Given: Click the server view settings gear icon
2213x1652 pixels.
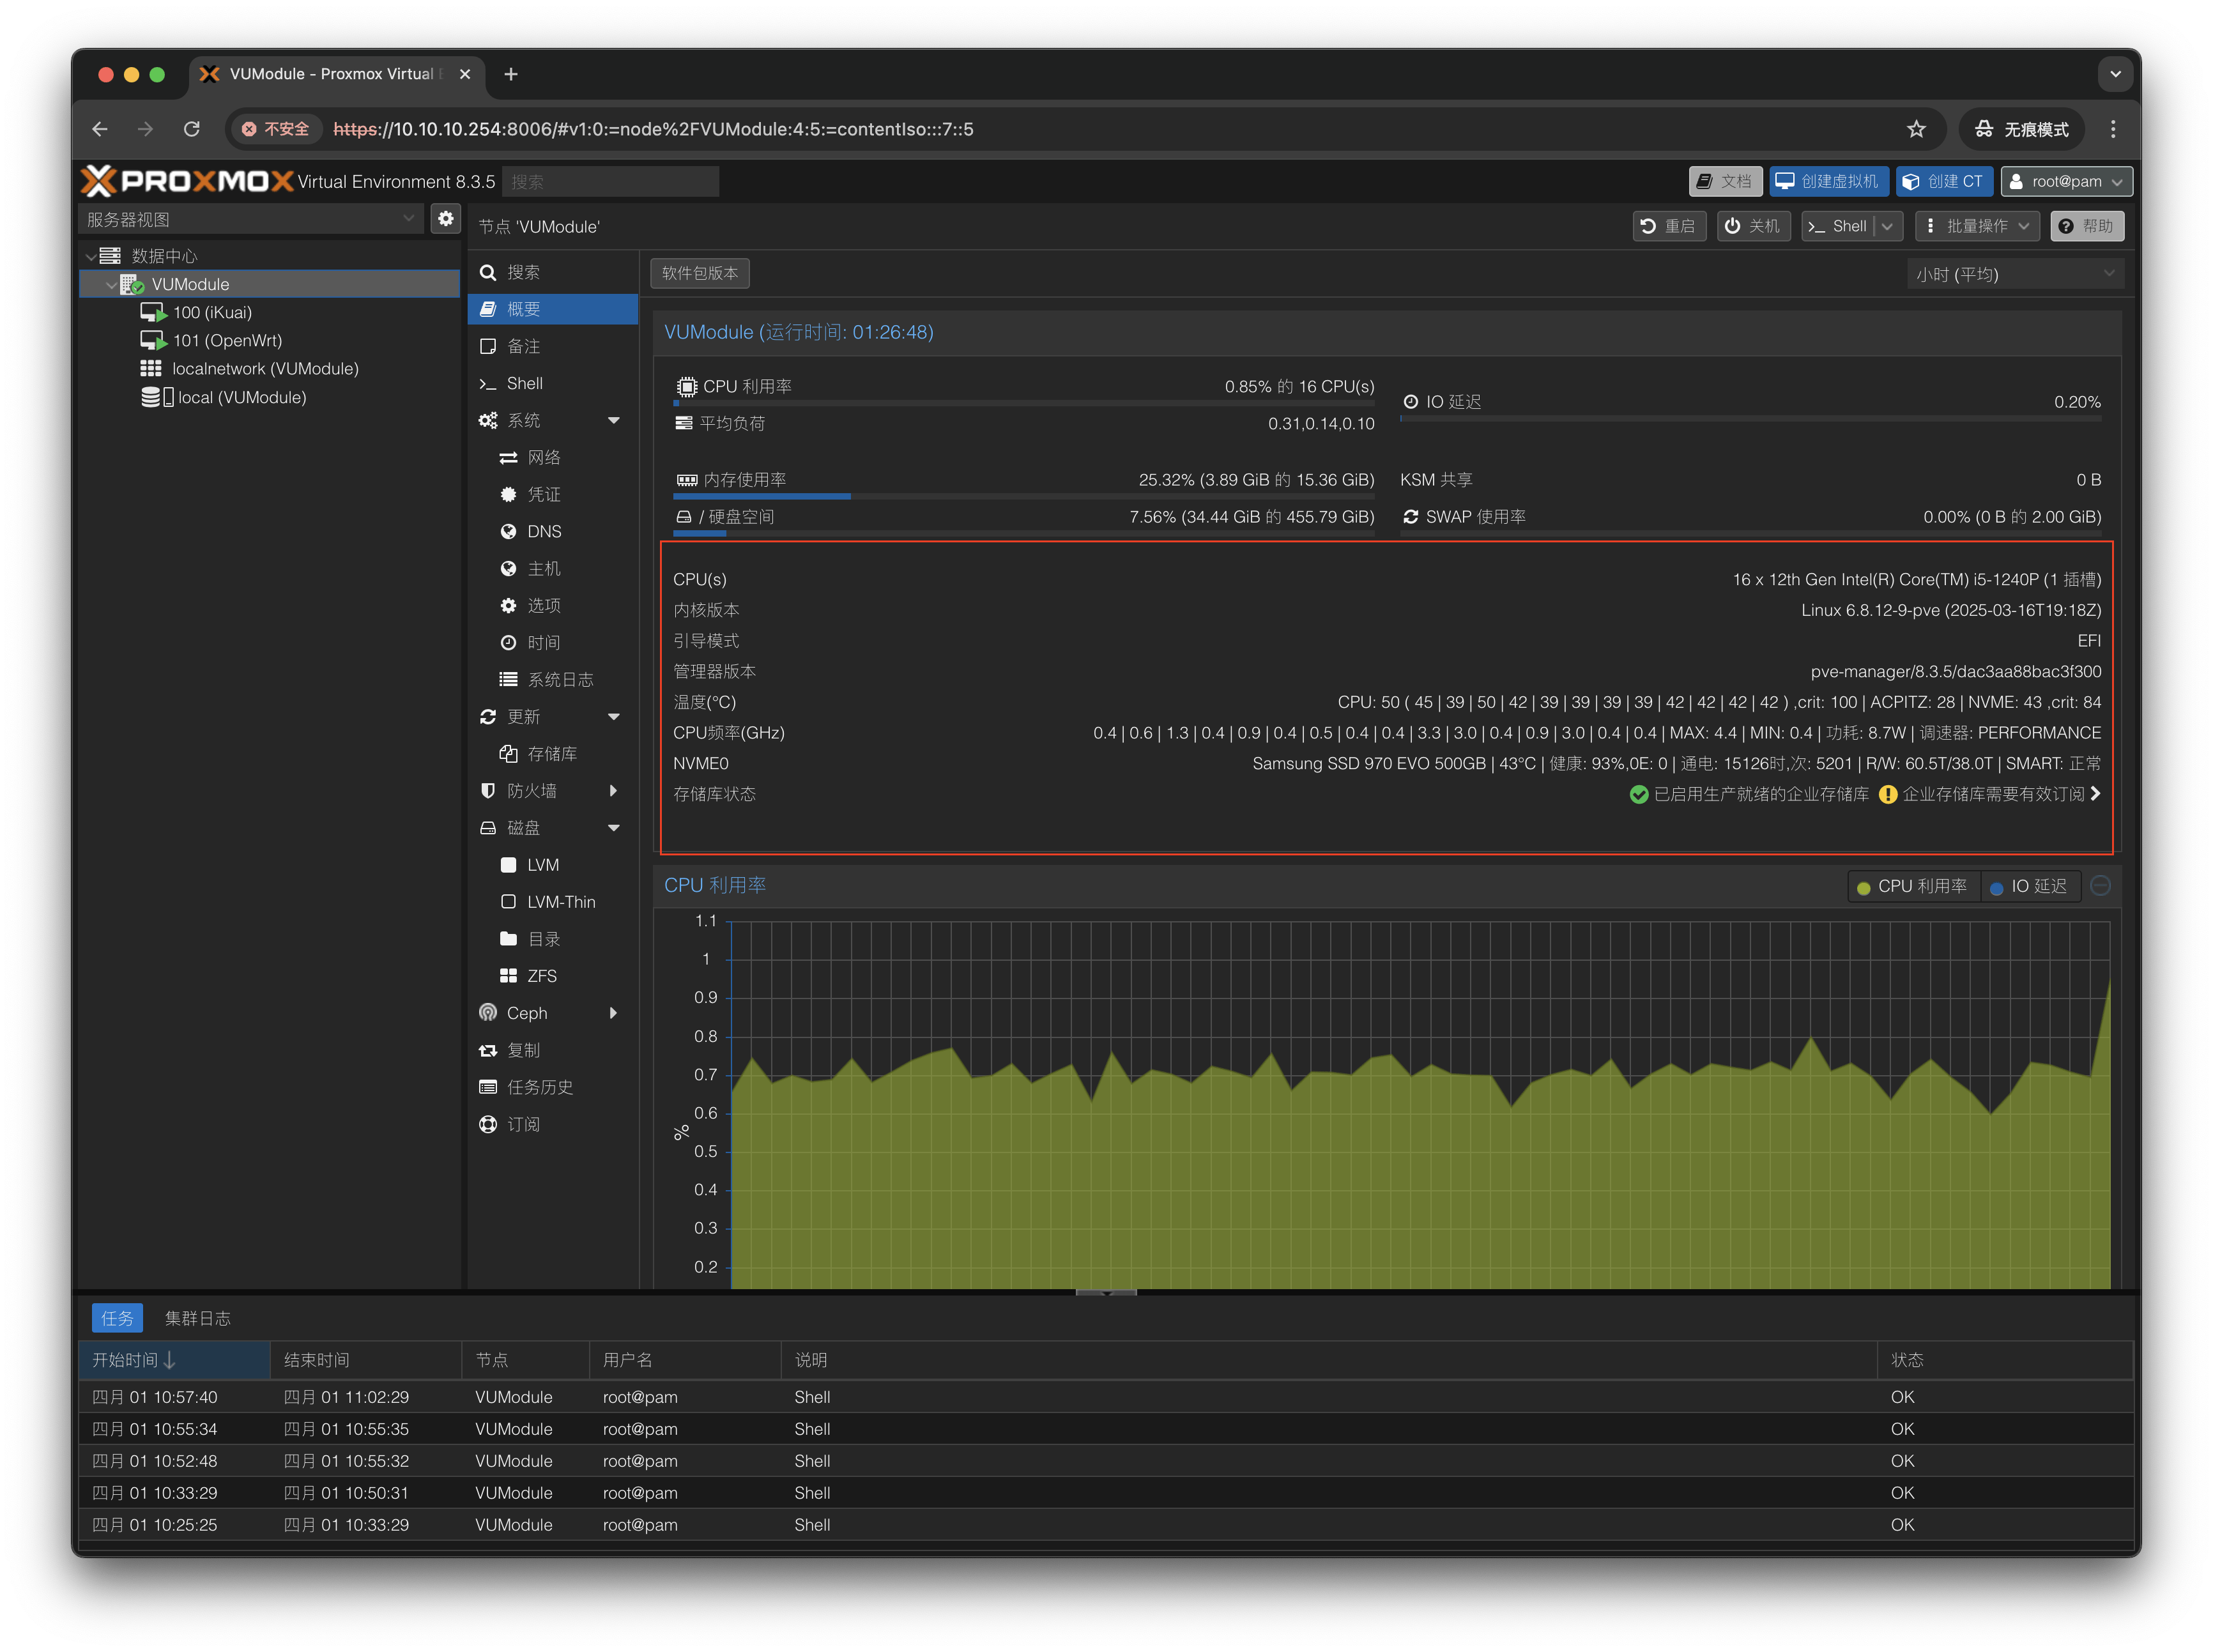Looking at the screenshot, I should click(445, 218).
